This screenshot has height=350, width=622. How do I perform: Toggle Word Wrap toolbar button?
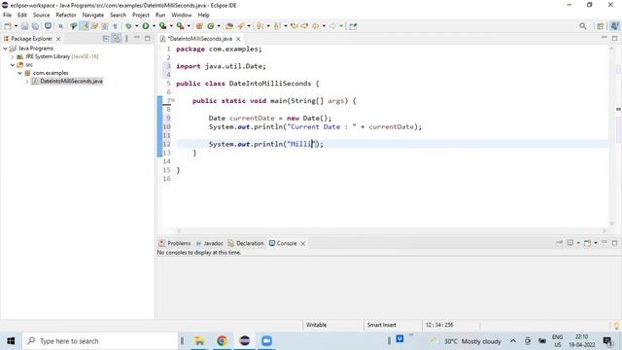coord(95,26)
